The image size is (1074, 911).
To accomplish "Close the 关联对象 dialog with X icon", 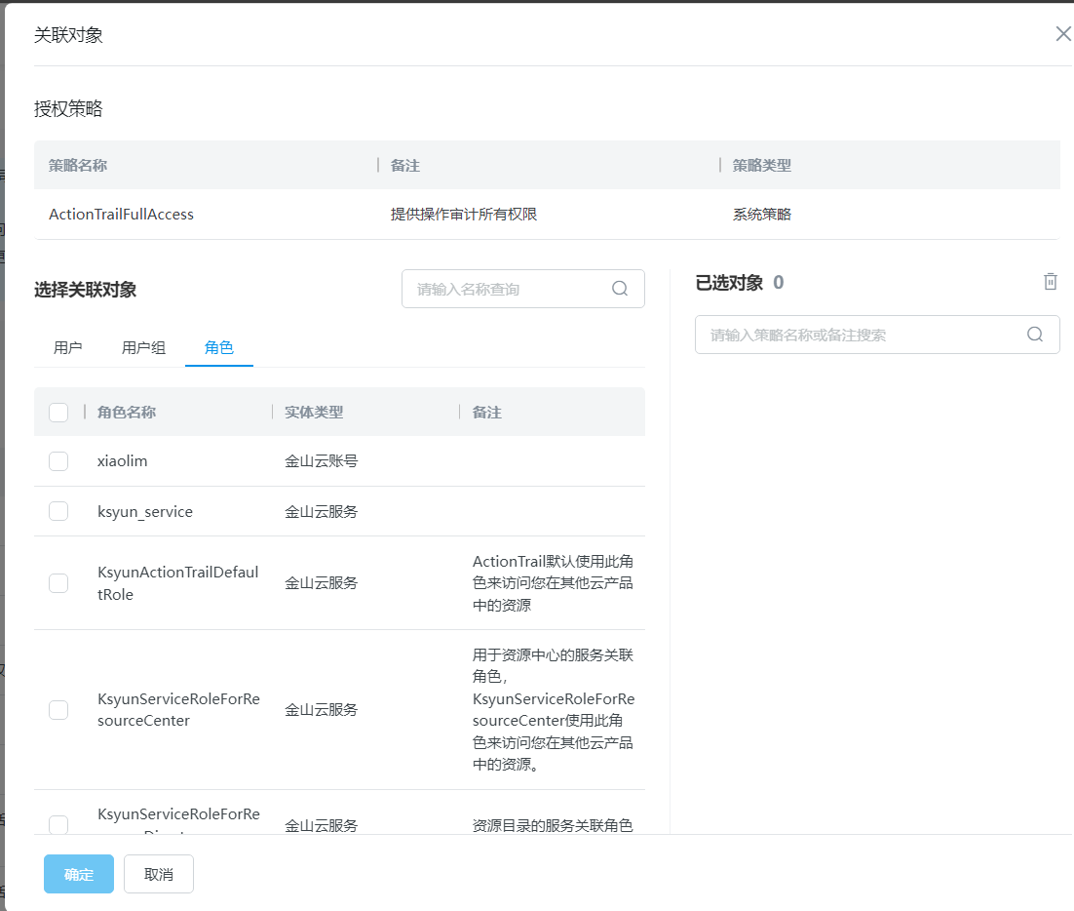I will pos(1062,34).
